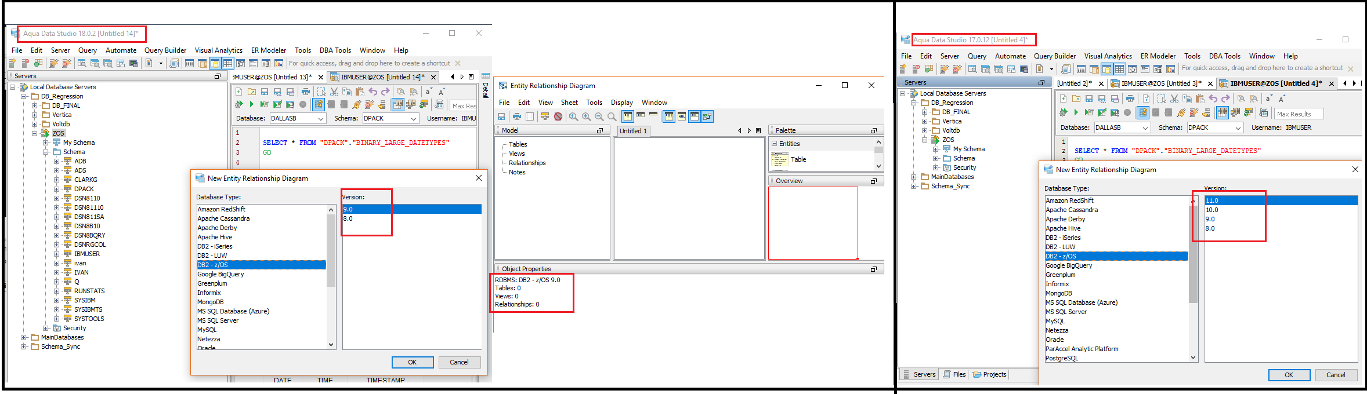Toggle auto-commit button in 18.0.2 query toolbar

319,105
